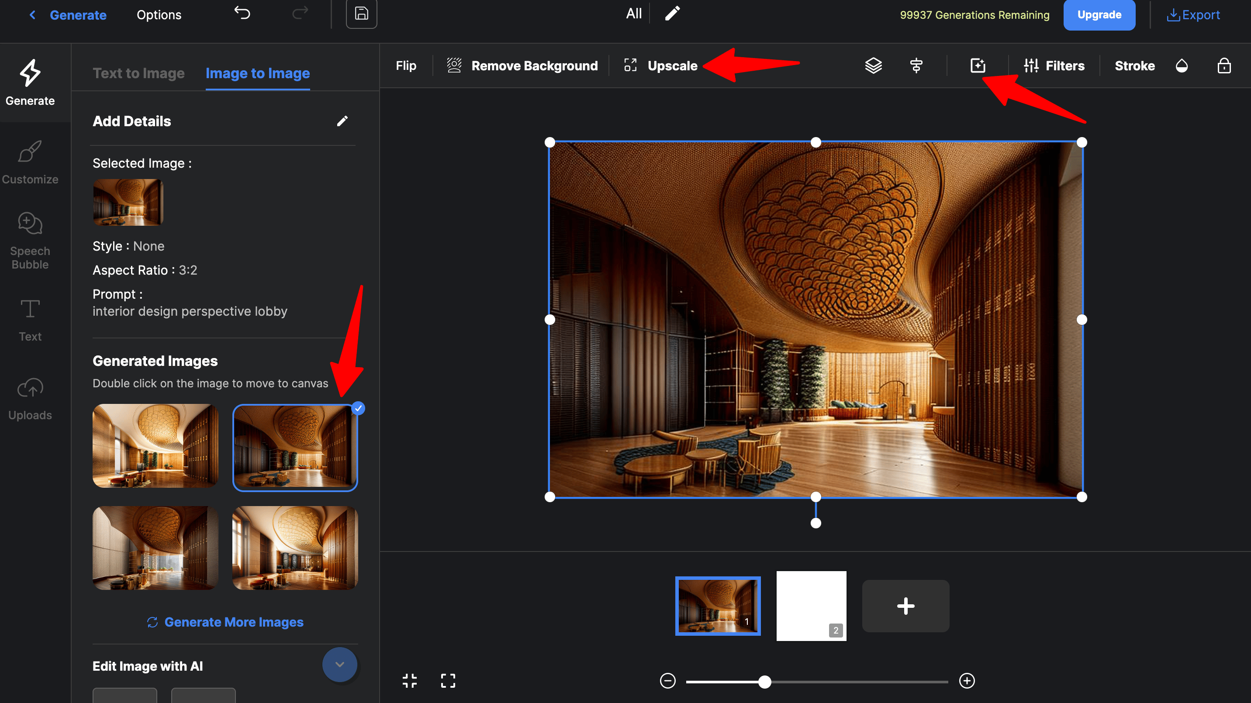The width and height of the screenshot is (1251, 703).
Task: Click Flip in the toolbar
Action: (x=405, y=65)
